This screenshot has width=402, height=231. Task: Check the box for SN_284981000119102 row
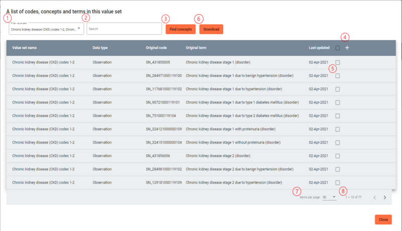(338, 169)
